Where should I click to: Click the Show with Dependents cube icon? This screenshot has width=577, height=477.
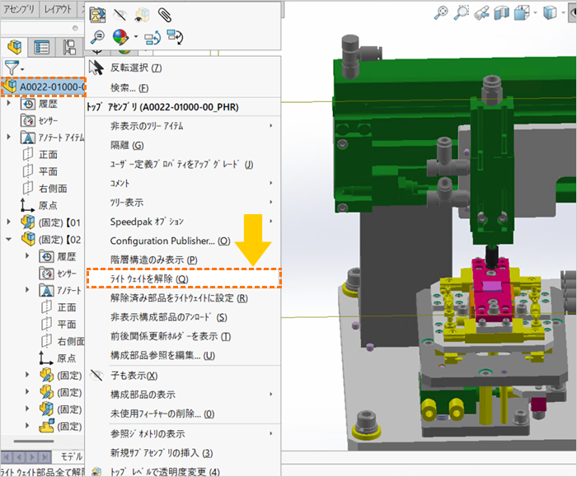(142, 15)
